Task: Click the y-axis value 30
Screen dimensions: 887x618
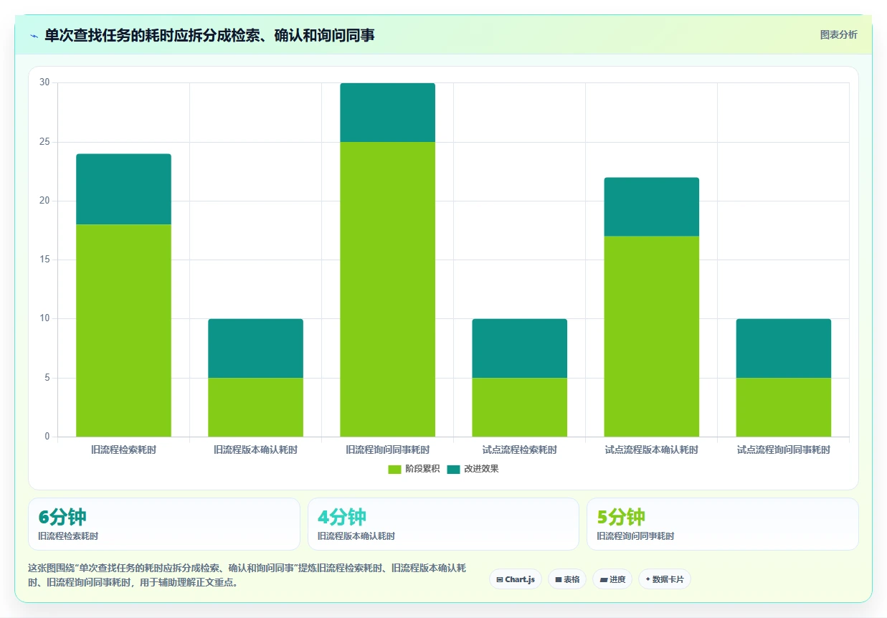Action: tap(44, 83)
